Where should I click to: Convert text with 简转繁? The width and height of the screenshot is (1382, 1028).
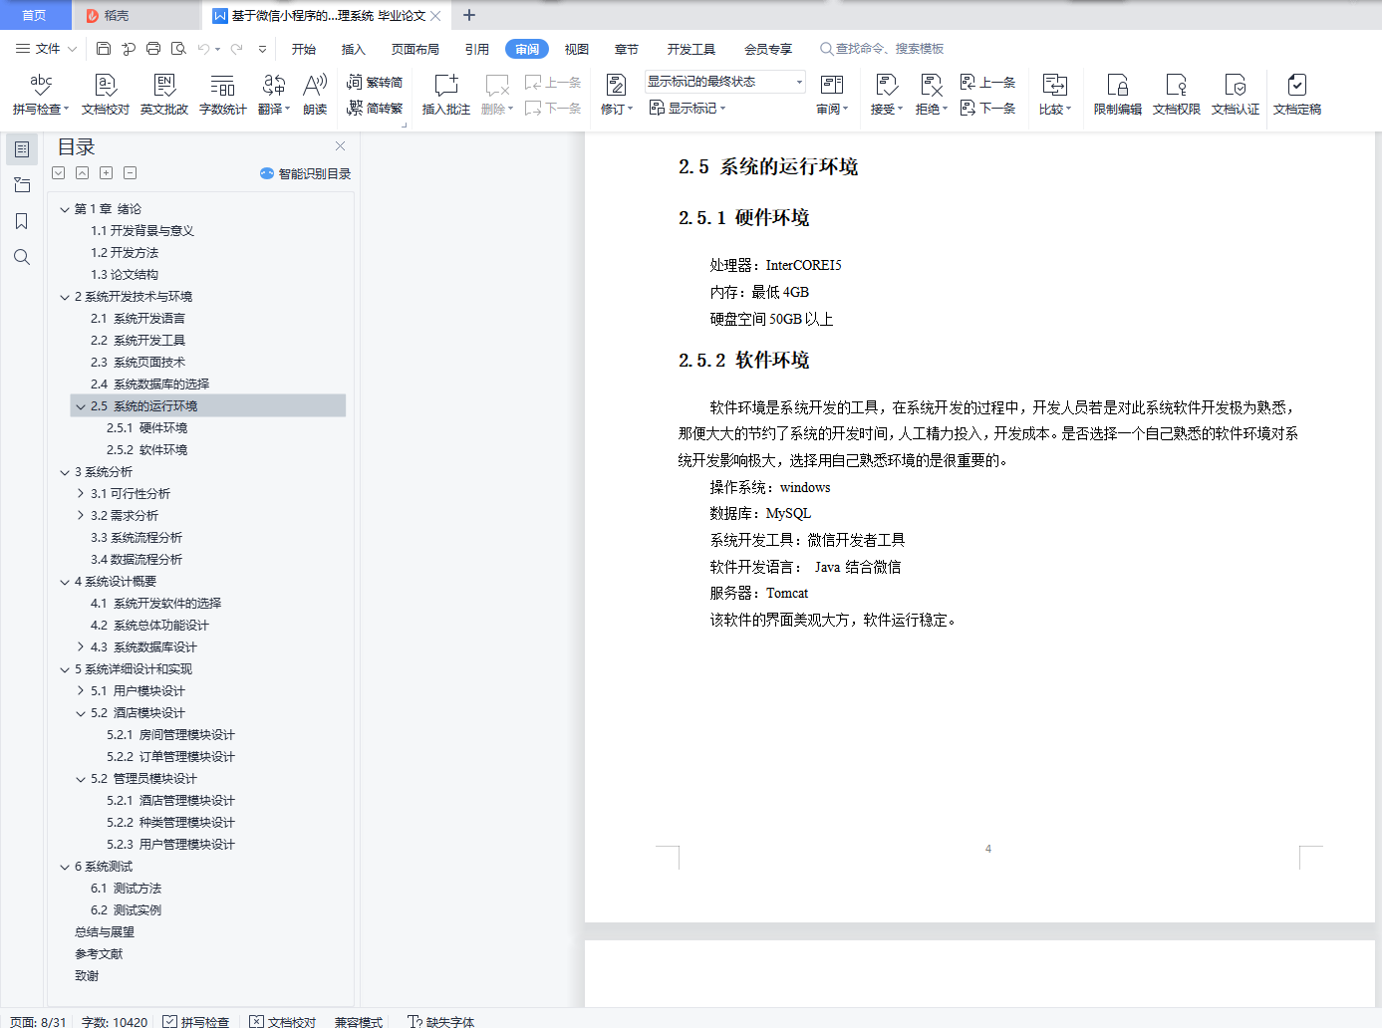click(x=375, y=108)
